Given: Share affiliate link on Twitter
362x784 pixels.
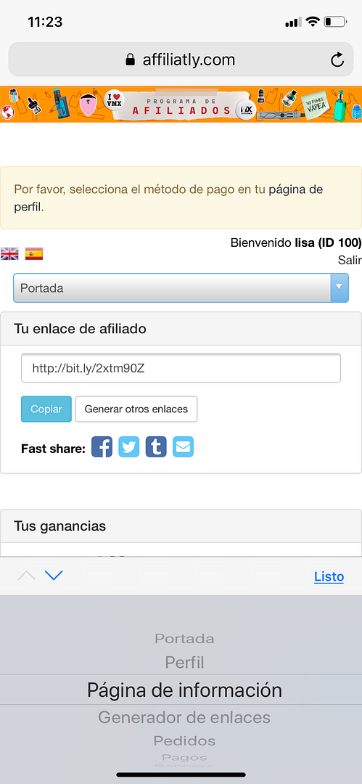Looking at the screenshot, I should (x=129, y=446).
